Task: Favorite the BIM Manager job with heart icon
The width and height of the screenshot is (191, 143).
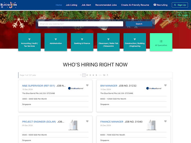Action: (165, 85)
